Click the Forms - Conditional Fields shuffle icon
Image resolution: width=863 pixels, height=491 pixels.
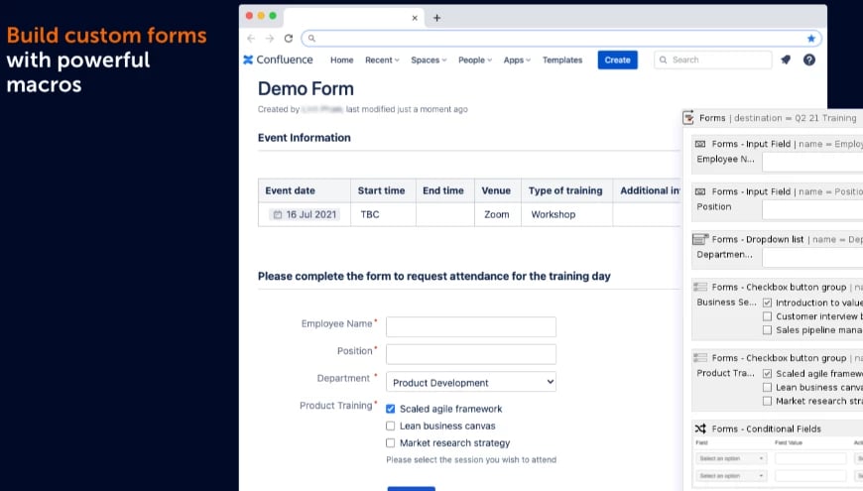pos(700,429)
